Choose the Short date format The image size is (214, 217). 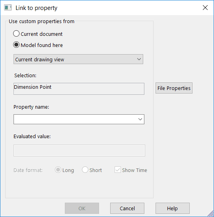85,170
